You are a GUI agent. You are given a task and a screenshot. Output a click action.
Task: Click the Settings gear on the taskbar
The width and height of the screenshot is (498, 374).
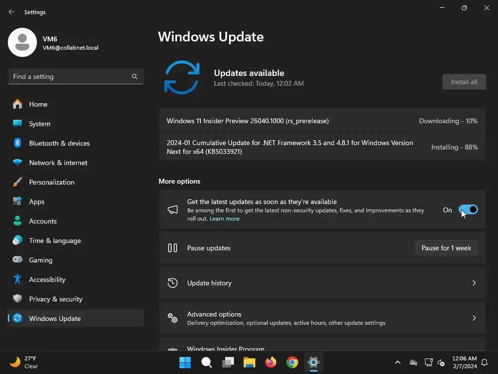pos(314,362)
